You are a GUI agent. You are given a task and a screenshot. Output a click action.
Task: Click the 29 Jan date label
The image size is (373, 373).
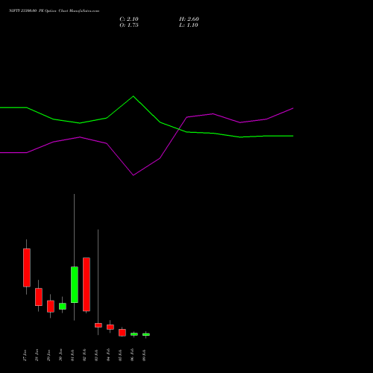click(x=48, y=355)
